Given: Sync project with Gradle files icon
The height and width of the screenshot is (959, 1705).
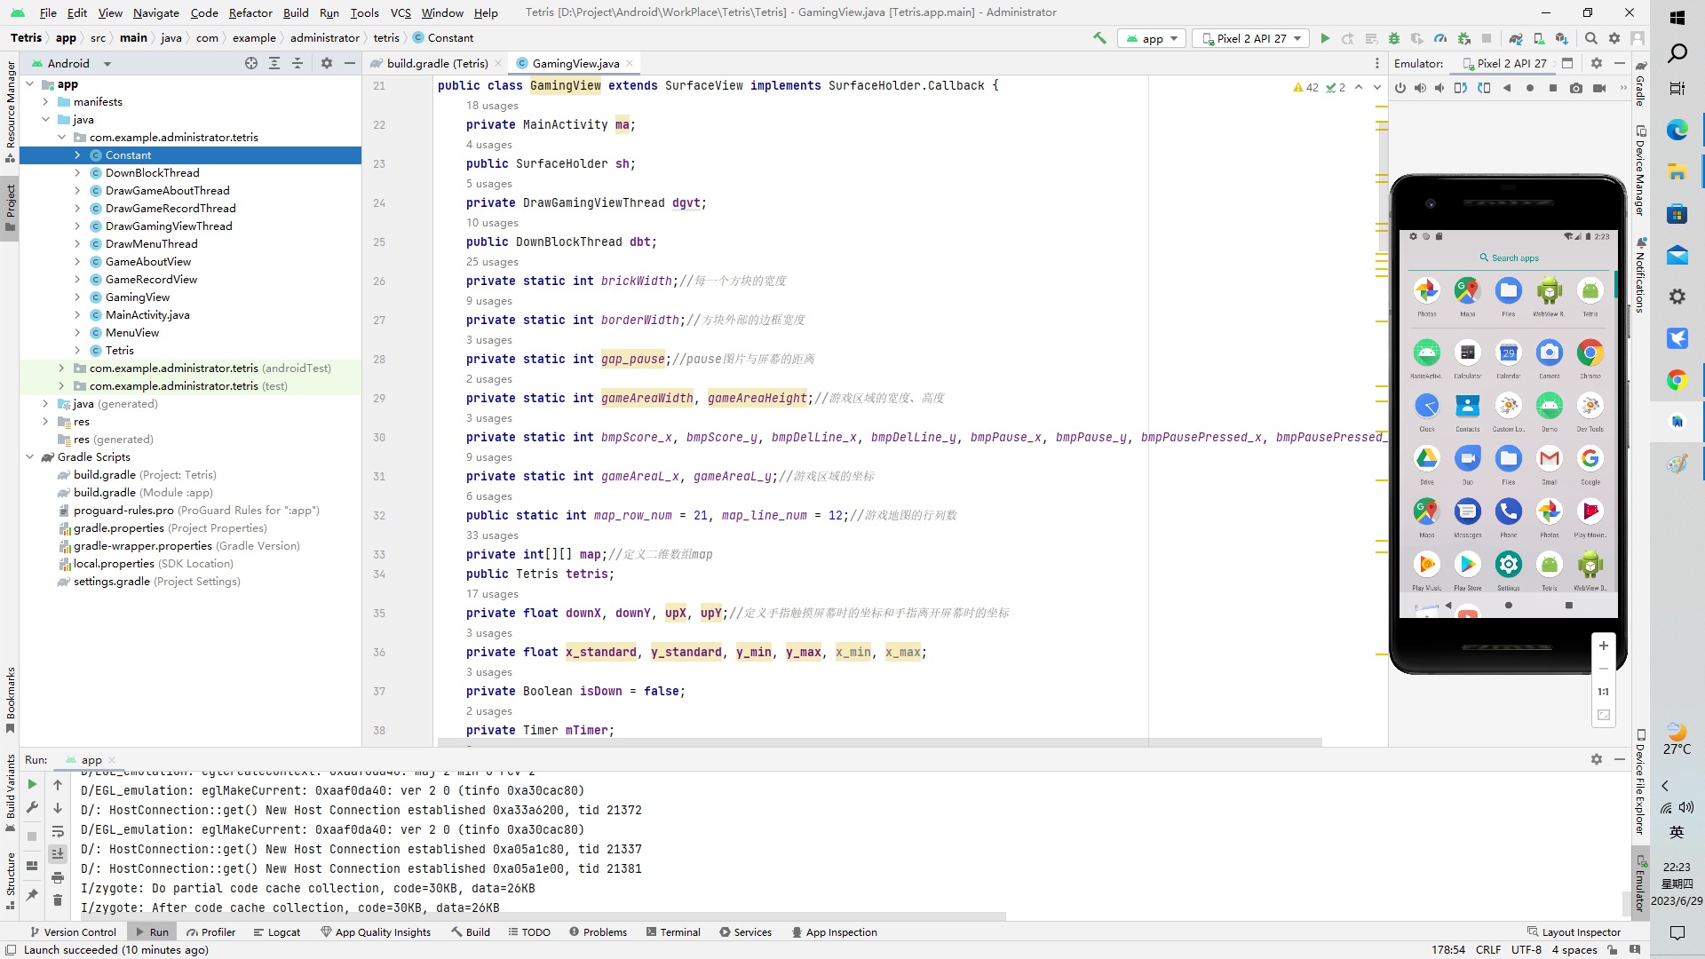Looking at the screenshot, I should [1516, 38].
